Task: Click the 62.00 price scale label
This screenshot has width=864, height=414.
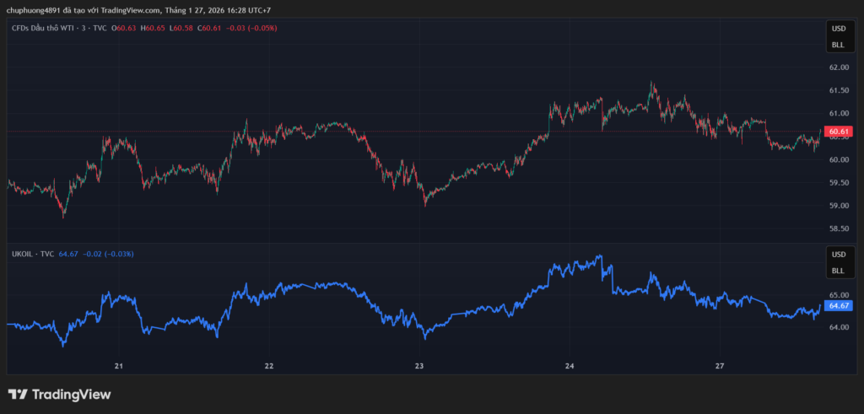Action: [x=838, y=67]
